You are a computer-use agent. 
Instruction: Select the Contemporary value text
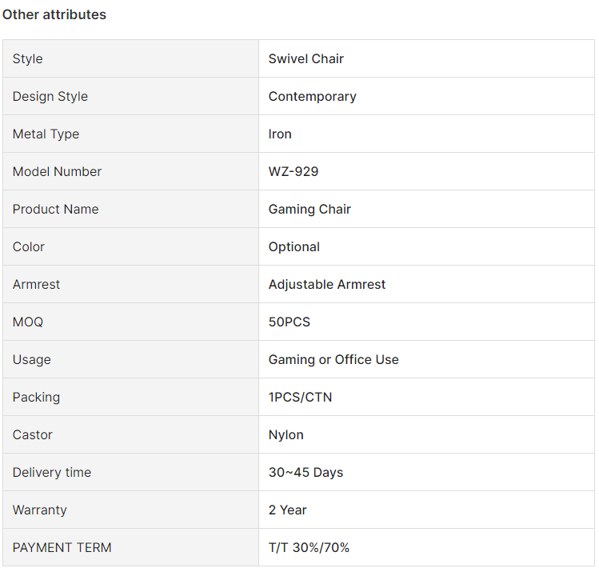click(312, 96)
